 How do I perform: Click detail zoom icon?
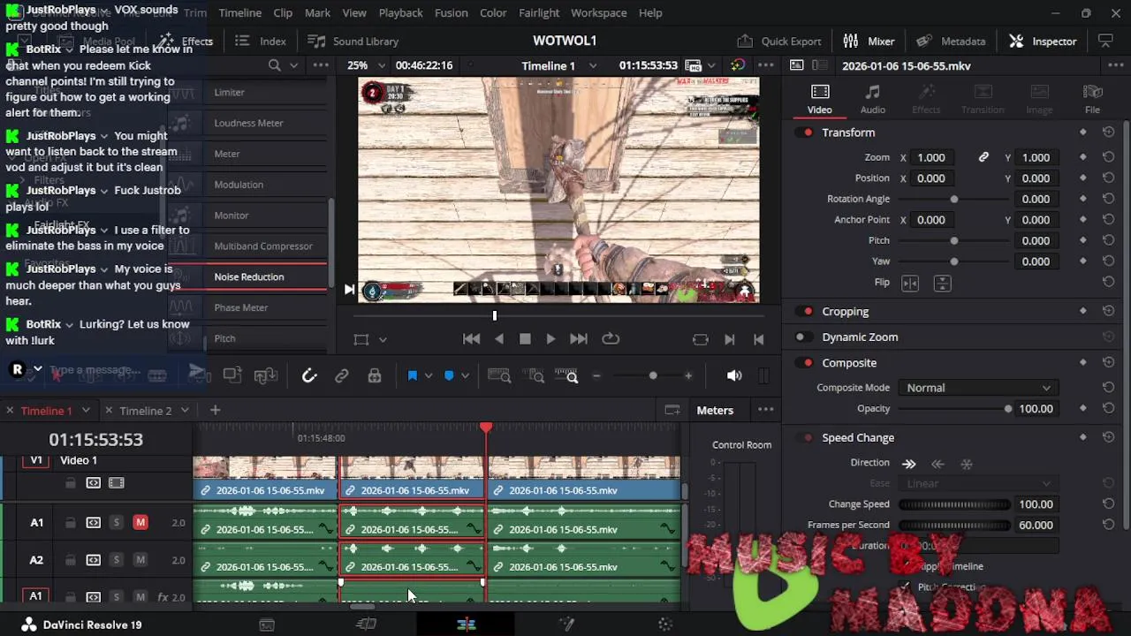pos(535,376)
